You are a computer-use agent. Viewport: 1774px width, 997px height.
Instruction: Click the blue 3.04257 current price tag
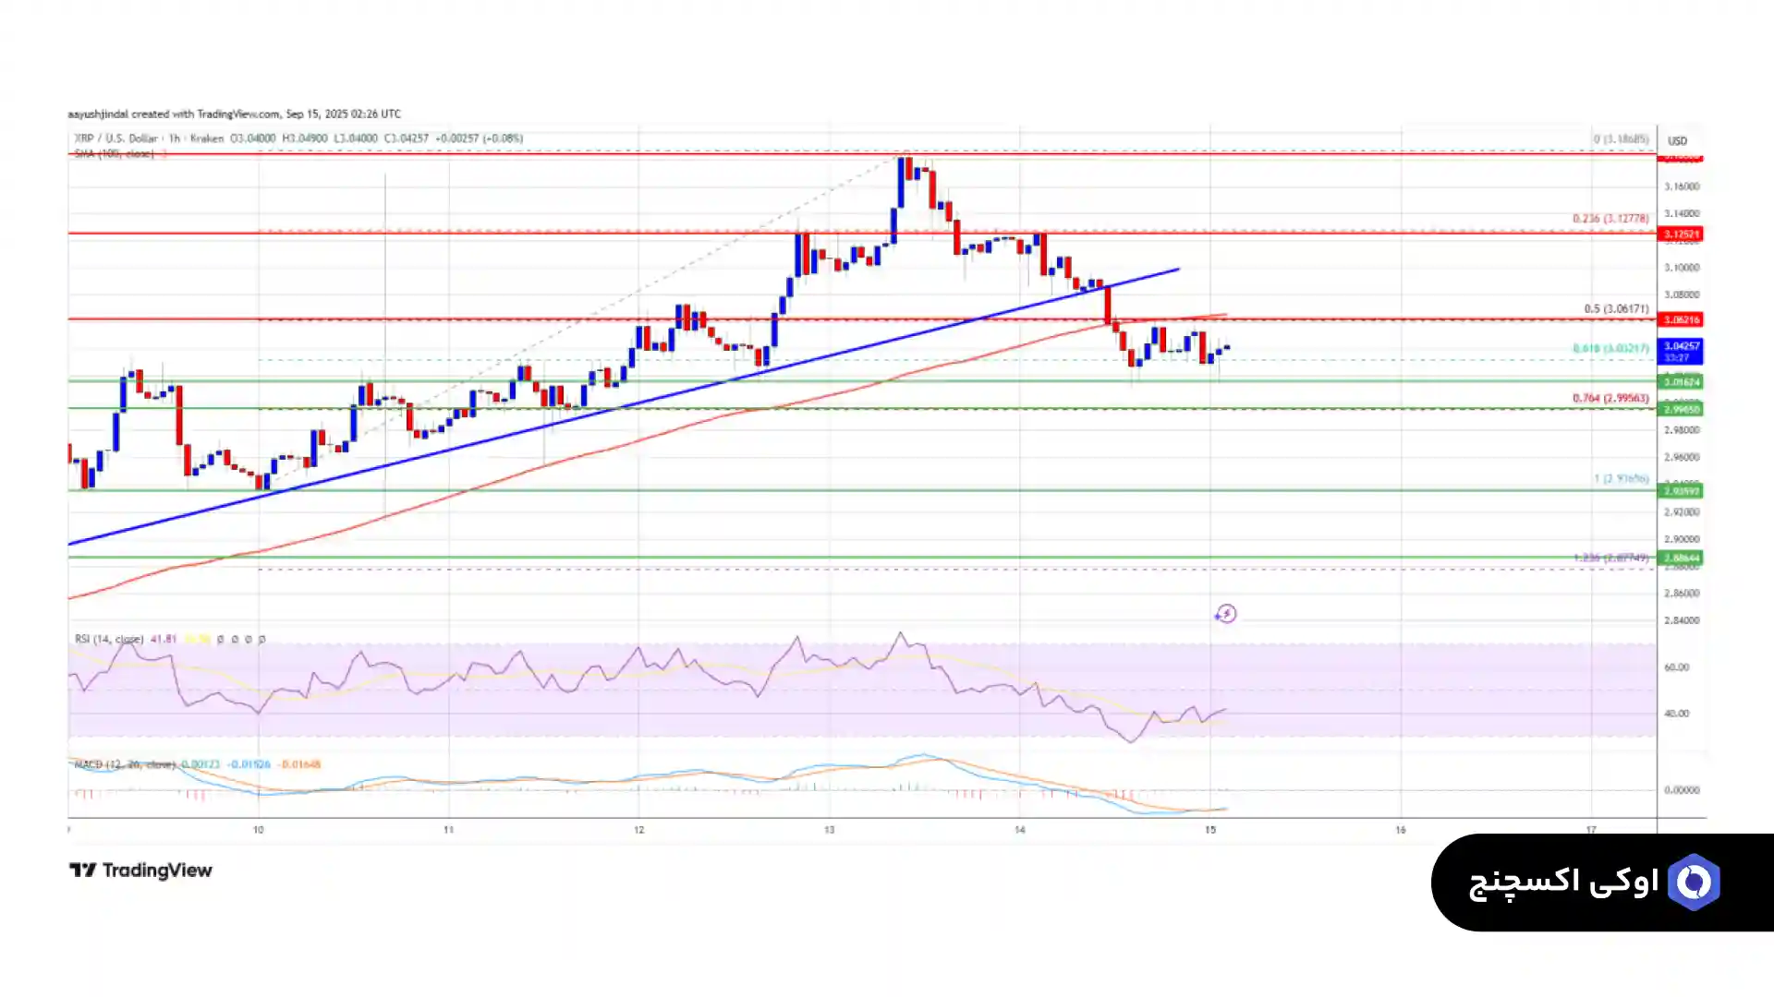1681,351
